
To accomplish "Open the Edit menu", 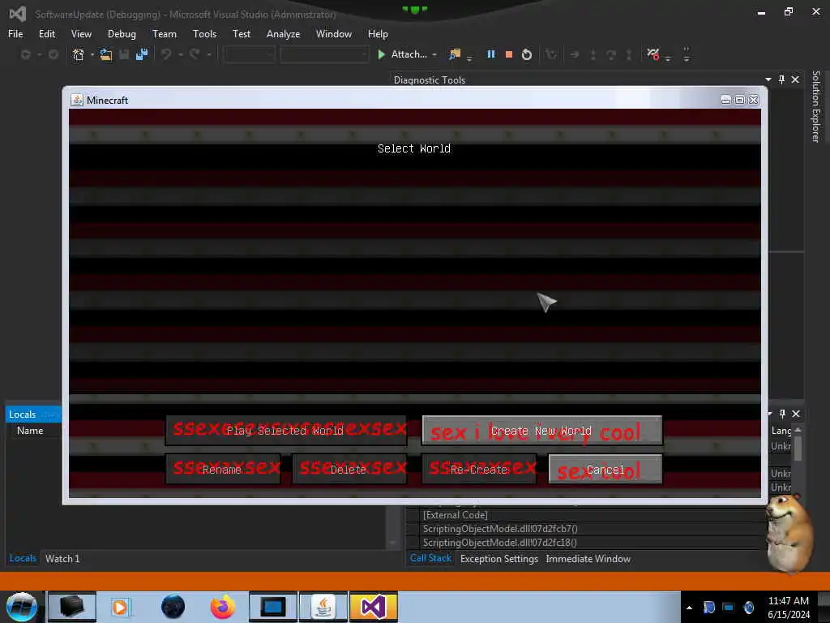I will 47,34.
